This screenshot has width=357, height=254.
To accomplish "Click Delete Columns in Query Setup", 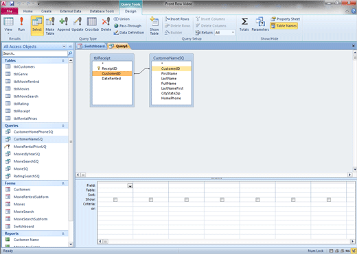I will (x=211, y=26).
